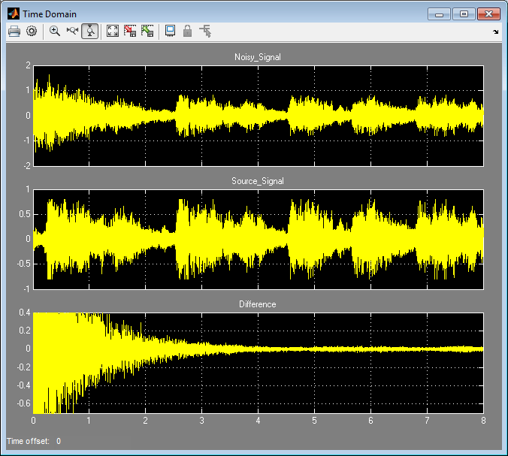The width and height of the screenshot is (508, 456).
Task: Open the signal selector icon
Action: coord(205,32)
